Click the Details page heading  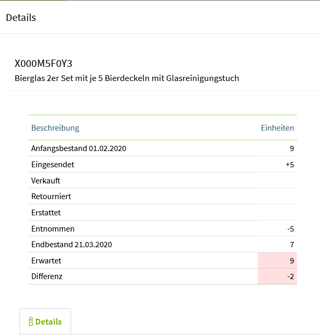click(x=21, y=18)
